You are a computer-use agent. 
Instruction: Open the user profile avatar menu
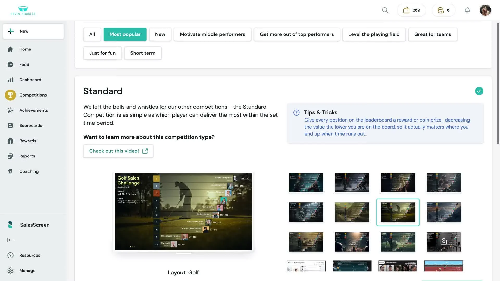point(485,10)
